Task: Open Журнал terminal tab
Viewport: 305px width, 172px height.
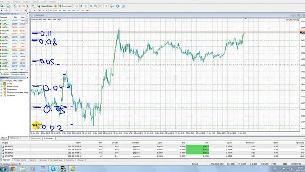Action: tap(81, 160)
